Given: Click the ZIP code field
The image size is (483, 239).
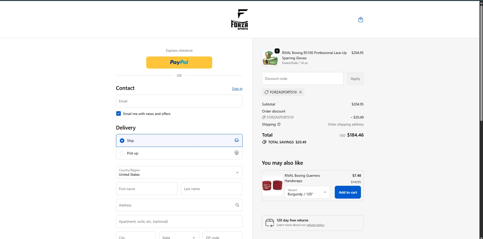Looking at the screenshot, I should pyautogui.click(x=222, y=236).
